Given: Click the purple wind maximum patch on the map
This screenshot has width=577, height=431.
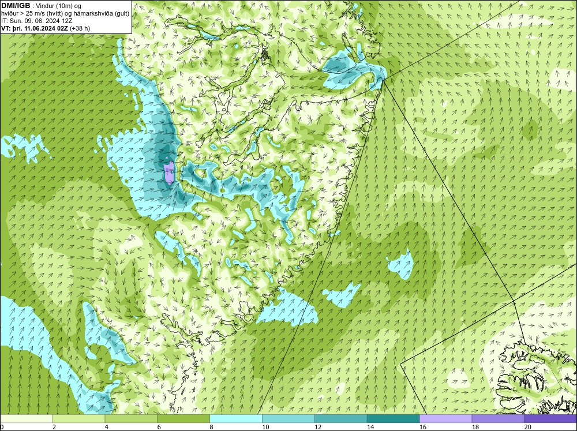Looking at the screenshot, I should click(168, 173).
